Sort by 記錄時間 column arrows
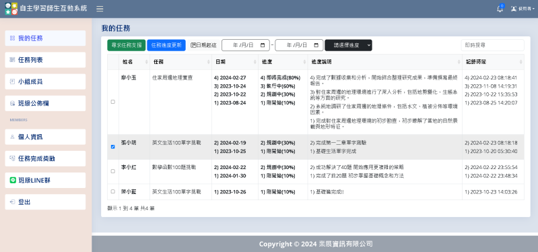 coord(521,62)
